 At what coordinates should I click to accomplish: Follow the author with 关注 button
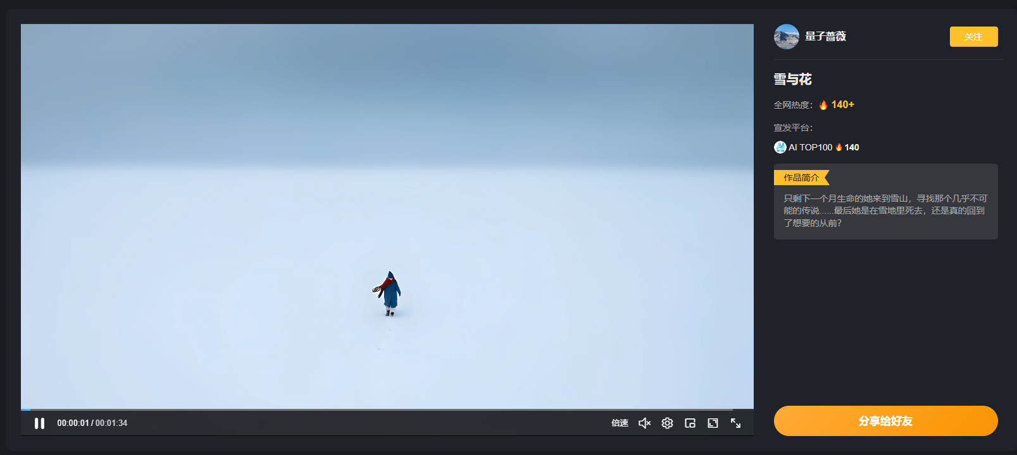click(x=973, y=37)
